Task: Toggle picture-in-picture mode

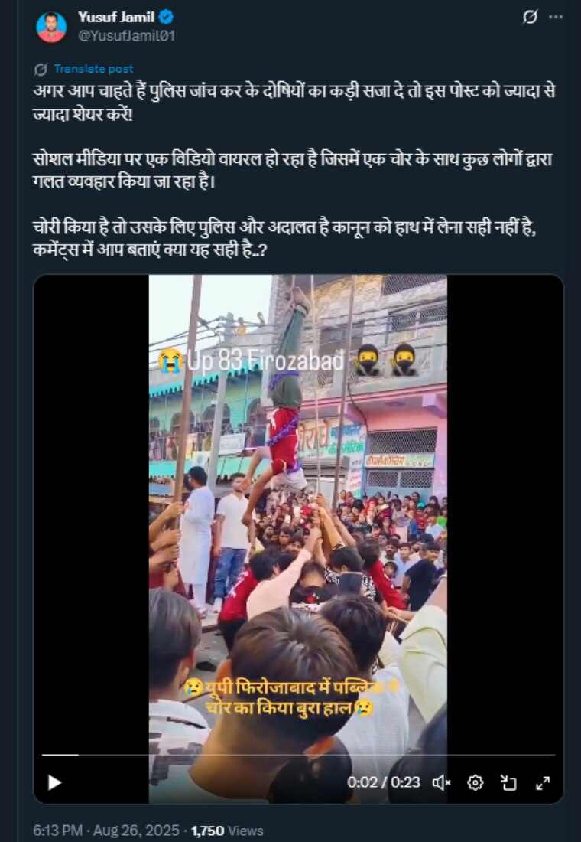Action: point(509,782)
